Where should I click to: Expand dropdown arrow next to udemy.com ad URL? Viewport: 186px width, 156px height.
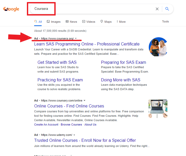[x=74, y=135]
